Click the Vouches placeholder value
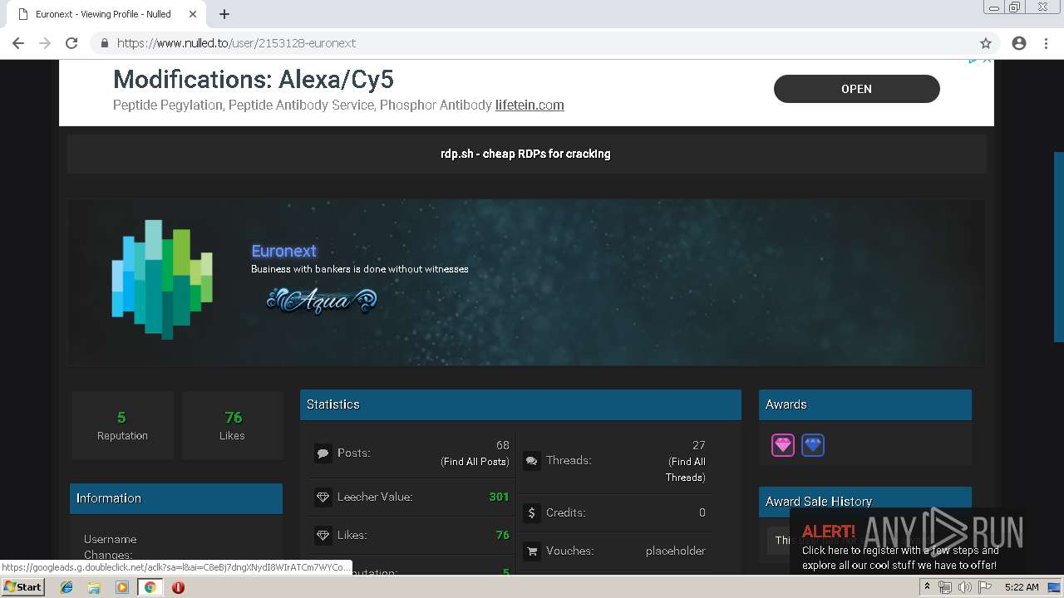 [x=676, y=551]
